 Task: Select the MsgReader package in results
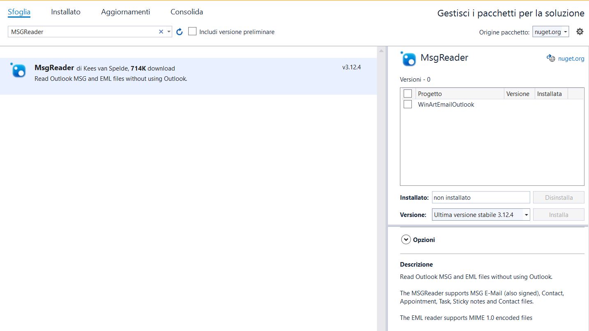pos(188,76)
